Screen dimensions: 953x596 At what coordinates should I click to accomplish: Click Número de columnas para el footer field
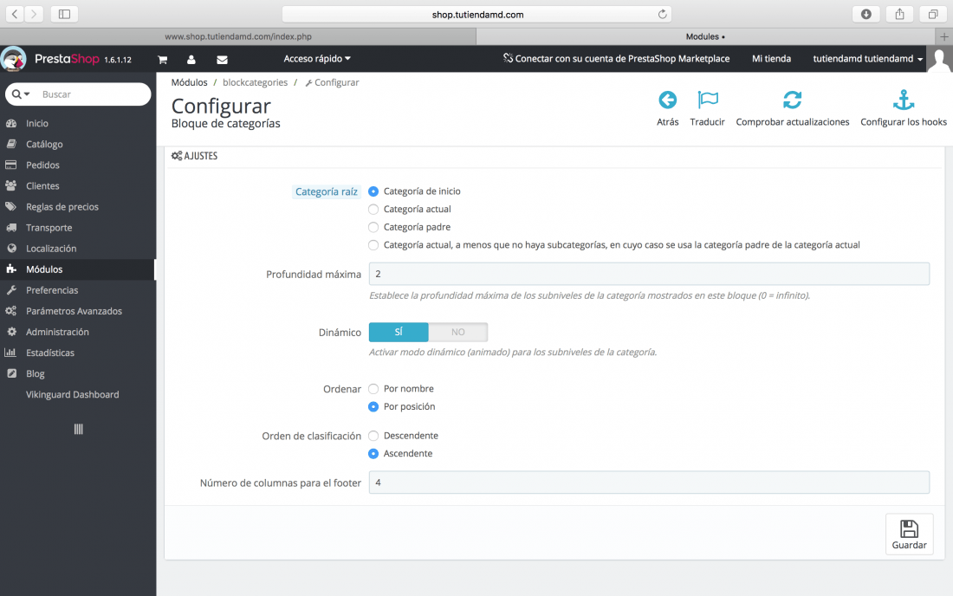(649, 483)
